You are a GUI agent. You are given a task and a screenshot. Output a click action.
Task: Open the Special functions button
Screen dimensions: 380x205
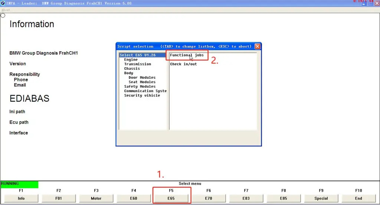click(321, 198)
